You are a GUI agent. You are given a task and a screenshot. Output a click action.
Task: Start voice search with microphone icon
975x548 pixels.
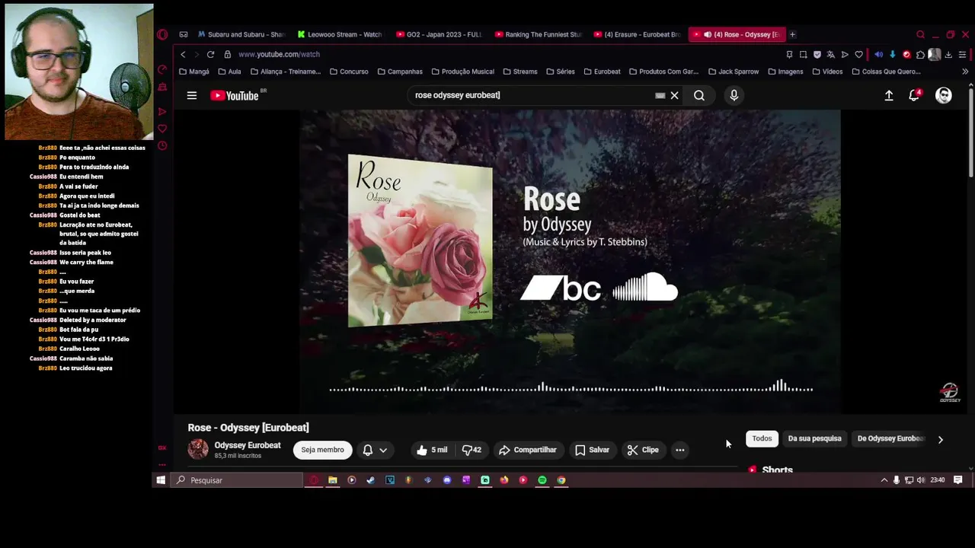click(734, 95)
